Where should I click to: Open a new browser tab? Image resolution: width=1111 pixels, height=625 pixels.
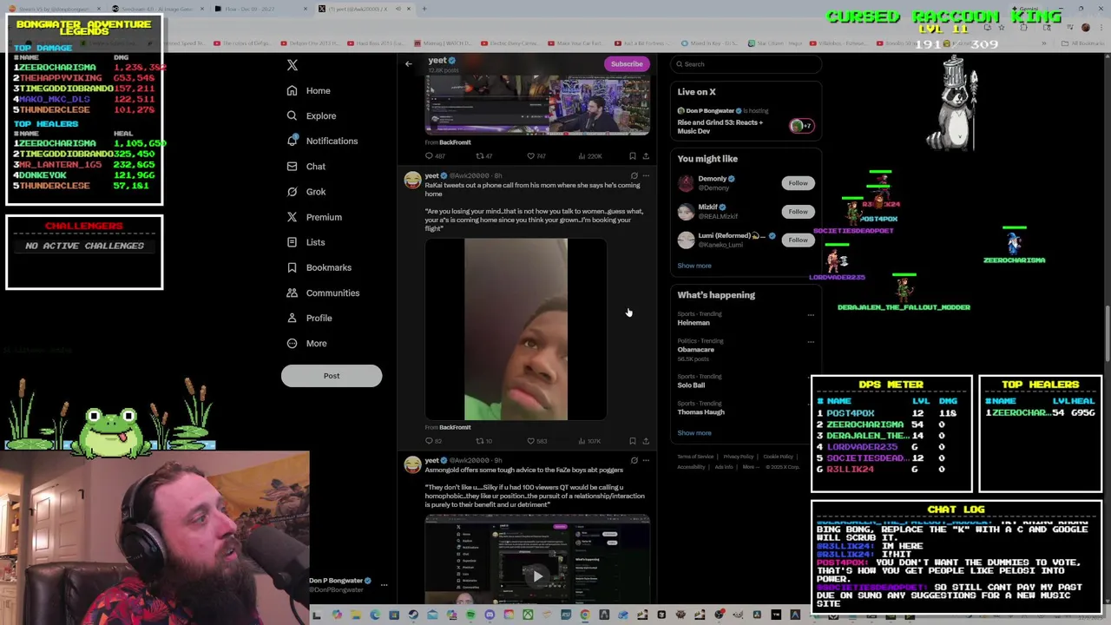pyautogui.click(x=424, y=9)
